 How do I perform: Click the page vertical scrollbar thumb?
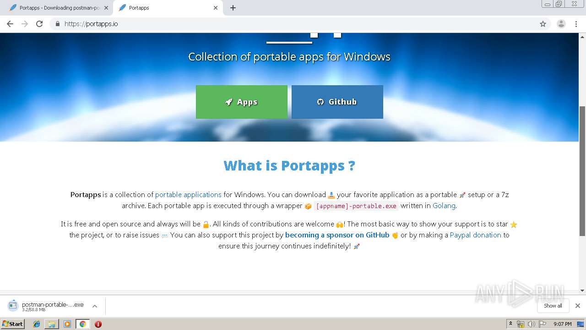[582, 171]
